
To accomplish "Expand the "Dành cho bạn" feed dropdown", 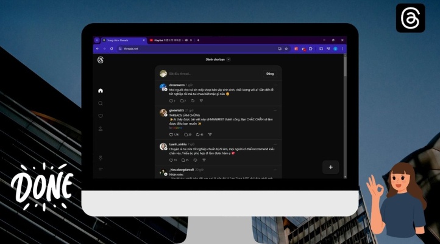I will coord(229,60).
